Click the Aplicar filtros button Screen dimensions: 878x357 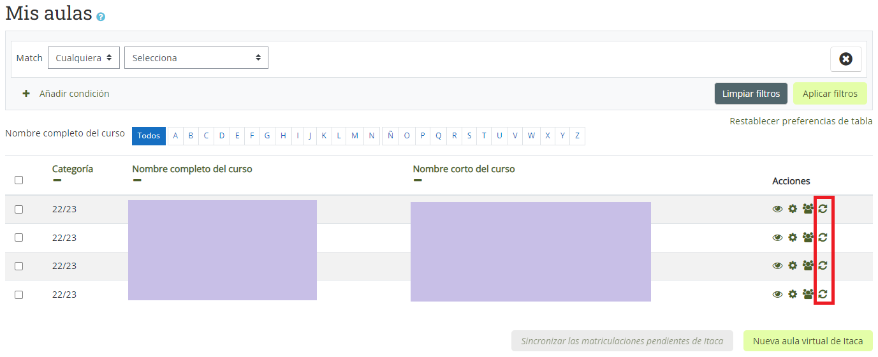click(x=830, y=94)
